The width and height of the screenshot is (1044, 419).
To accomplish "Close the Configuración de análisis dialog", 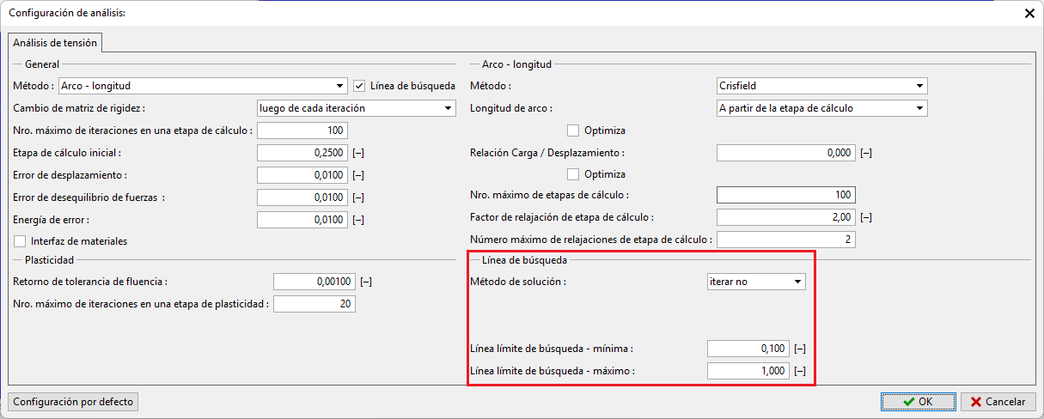I will tap(1029, 13).
